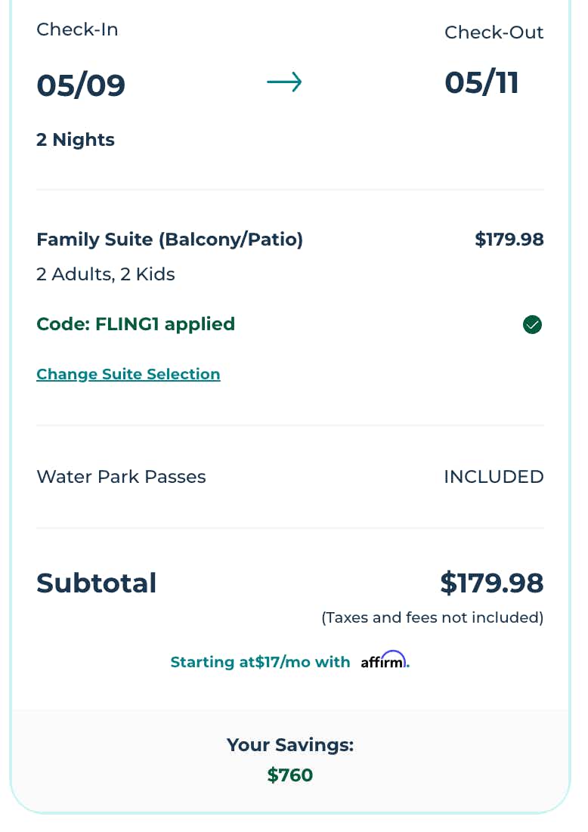Image resolution: width=588 pixels, height=832 pixels.
Task: Open the Change Suite Selection link
Action: pos(128,374)
